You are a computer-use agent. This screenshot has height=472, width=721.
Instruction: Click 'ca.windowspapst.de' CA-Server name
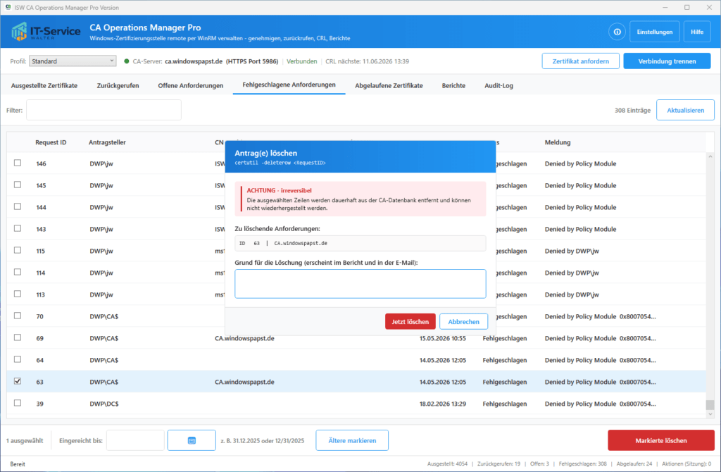click(x=194, y=61)
